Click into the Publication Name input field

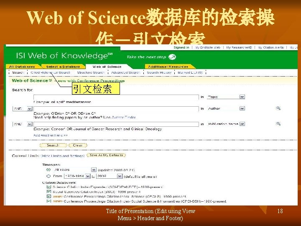point(116,124)
